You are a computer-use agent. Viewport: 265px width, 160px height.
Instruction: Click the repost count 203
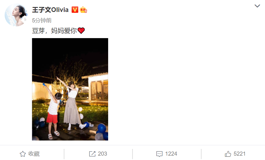pos(102,154)
